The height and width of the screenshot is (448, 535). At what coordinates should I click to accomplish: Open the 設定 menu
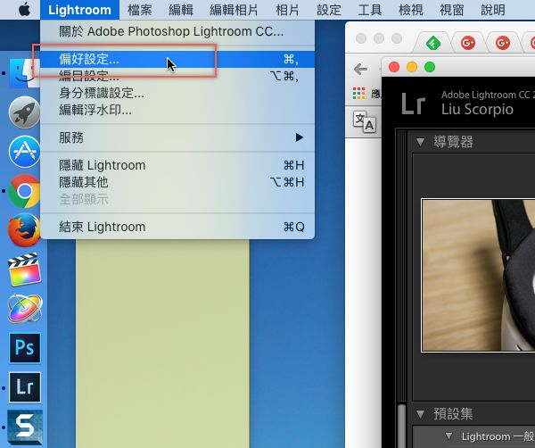pyautogui.click(x=328, y=10)
